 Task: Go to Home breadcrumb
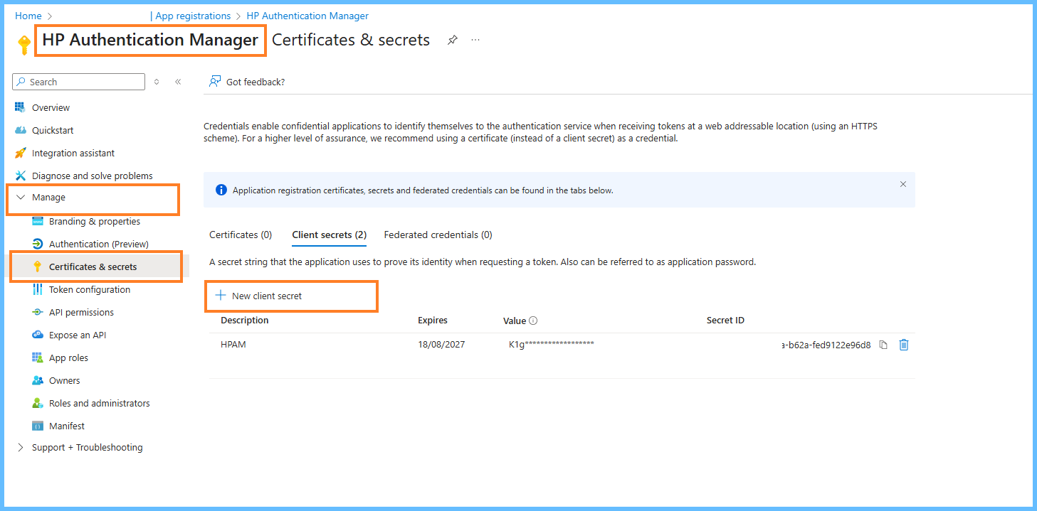(x=28, y=16)
